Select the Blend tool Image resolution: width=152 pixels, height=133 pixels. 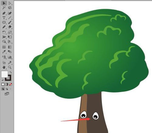tap(10, 52)
